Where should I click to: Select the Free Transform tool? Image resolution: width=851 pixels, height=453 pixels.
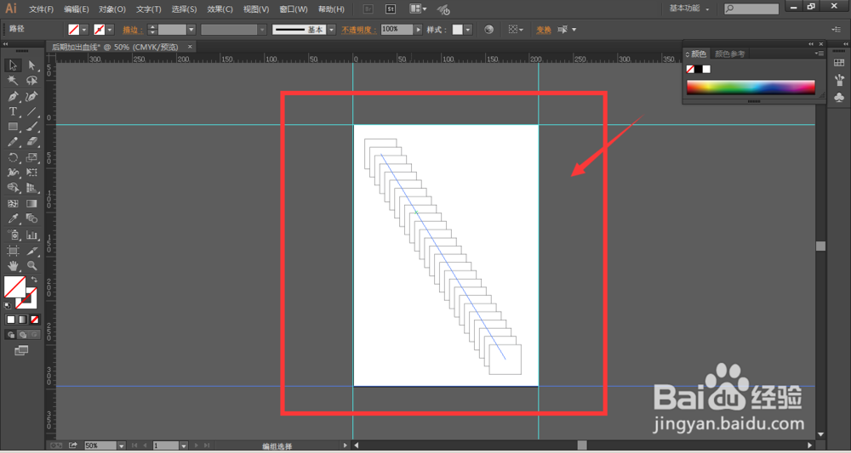click(32, 173)
